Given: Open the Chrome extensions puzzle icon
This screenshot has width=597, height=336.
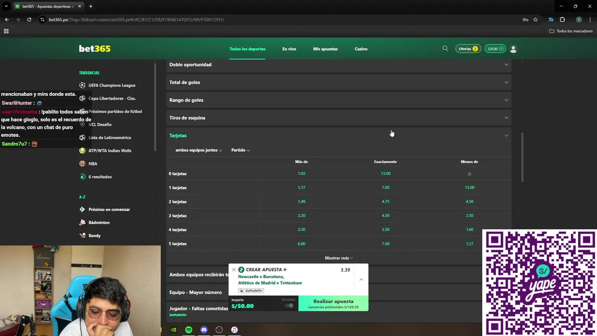Looking at the screenshot, I should (562, 20).
